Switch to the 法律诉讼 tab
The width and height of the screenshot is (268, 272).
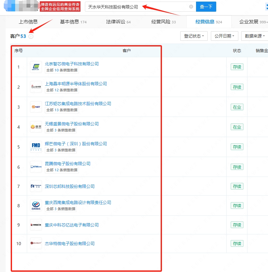pos(118,22)
